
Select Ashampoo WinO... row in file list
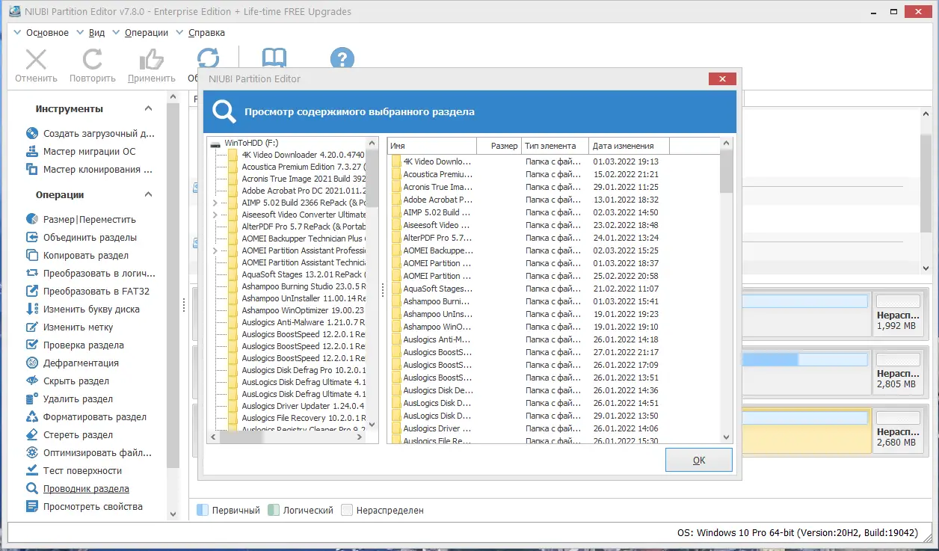437,327
